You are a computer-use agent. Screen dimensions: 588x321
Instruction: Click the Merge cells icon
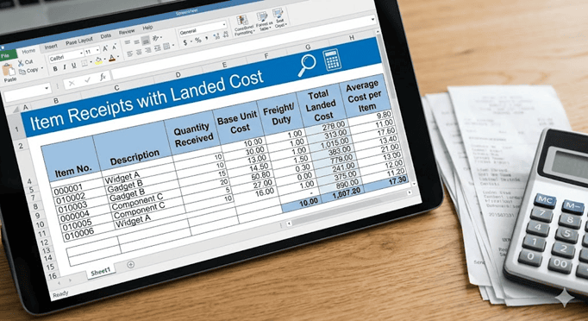(x=166, y=47)
